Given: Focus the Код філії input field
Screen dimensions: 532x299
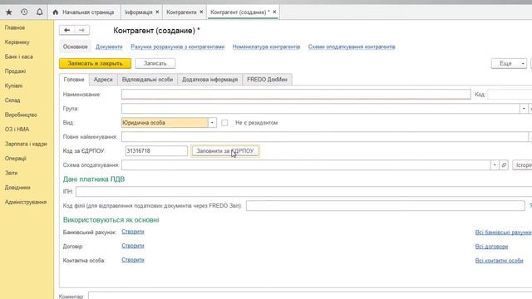Looking at the screenshot, I should [386, 205].
